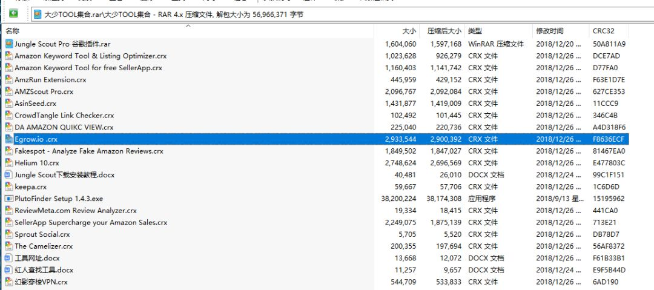Select ReviewMeta.com Review Analyzer.crx name

tap(76, 211)
